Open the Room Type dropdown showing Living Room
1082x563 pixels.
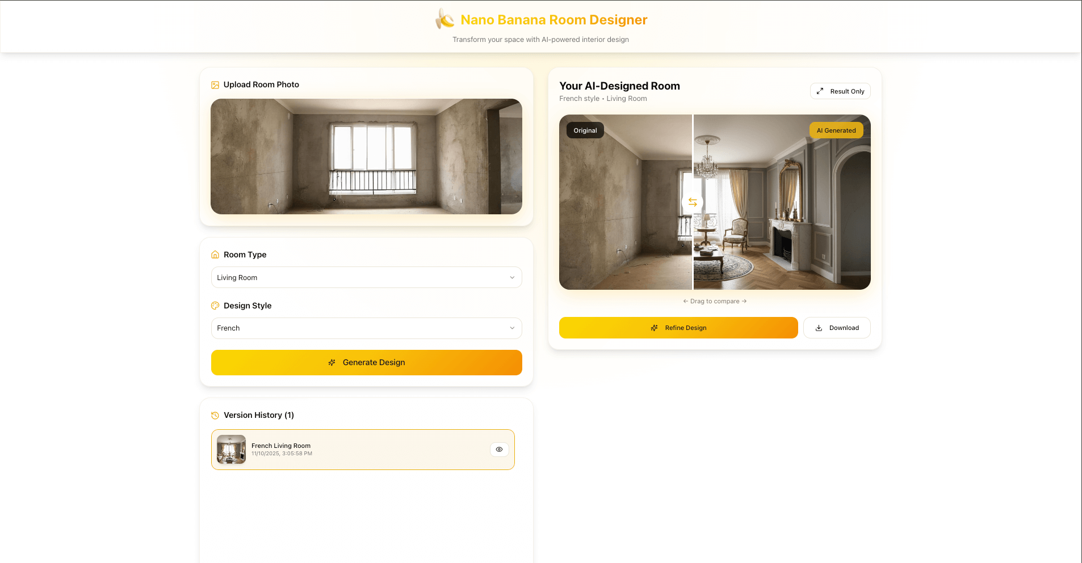[x=366, y=277]
